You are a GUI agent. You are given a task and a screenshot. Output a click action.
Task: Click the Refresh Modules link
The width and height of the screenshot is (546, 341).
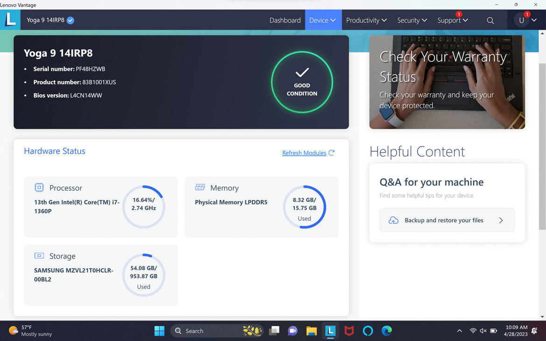pos(304,153)
